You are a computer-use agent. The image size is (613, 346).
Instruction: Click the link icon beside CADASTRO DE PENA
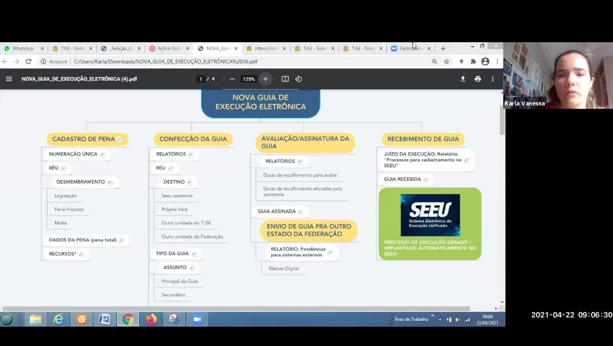click(x=120, y=139)
